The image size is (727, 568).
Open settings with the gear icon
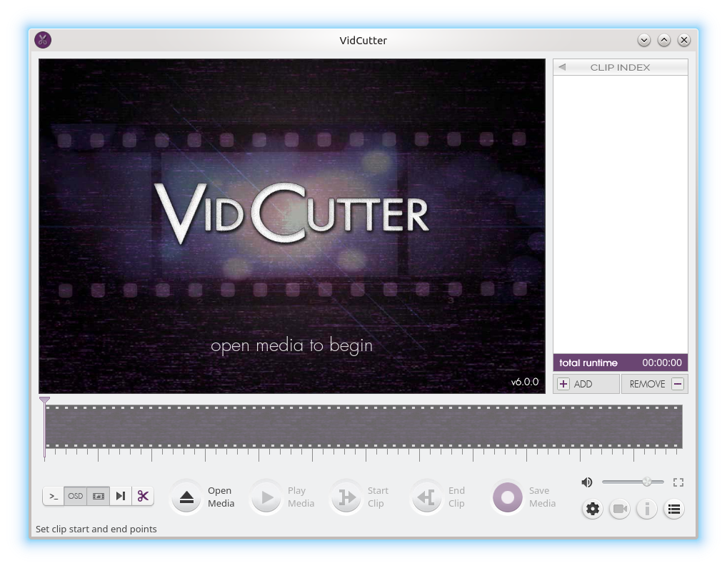593,509
